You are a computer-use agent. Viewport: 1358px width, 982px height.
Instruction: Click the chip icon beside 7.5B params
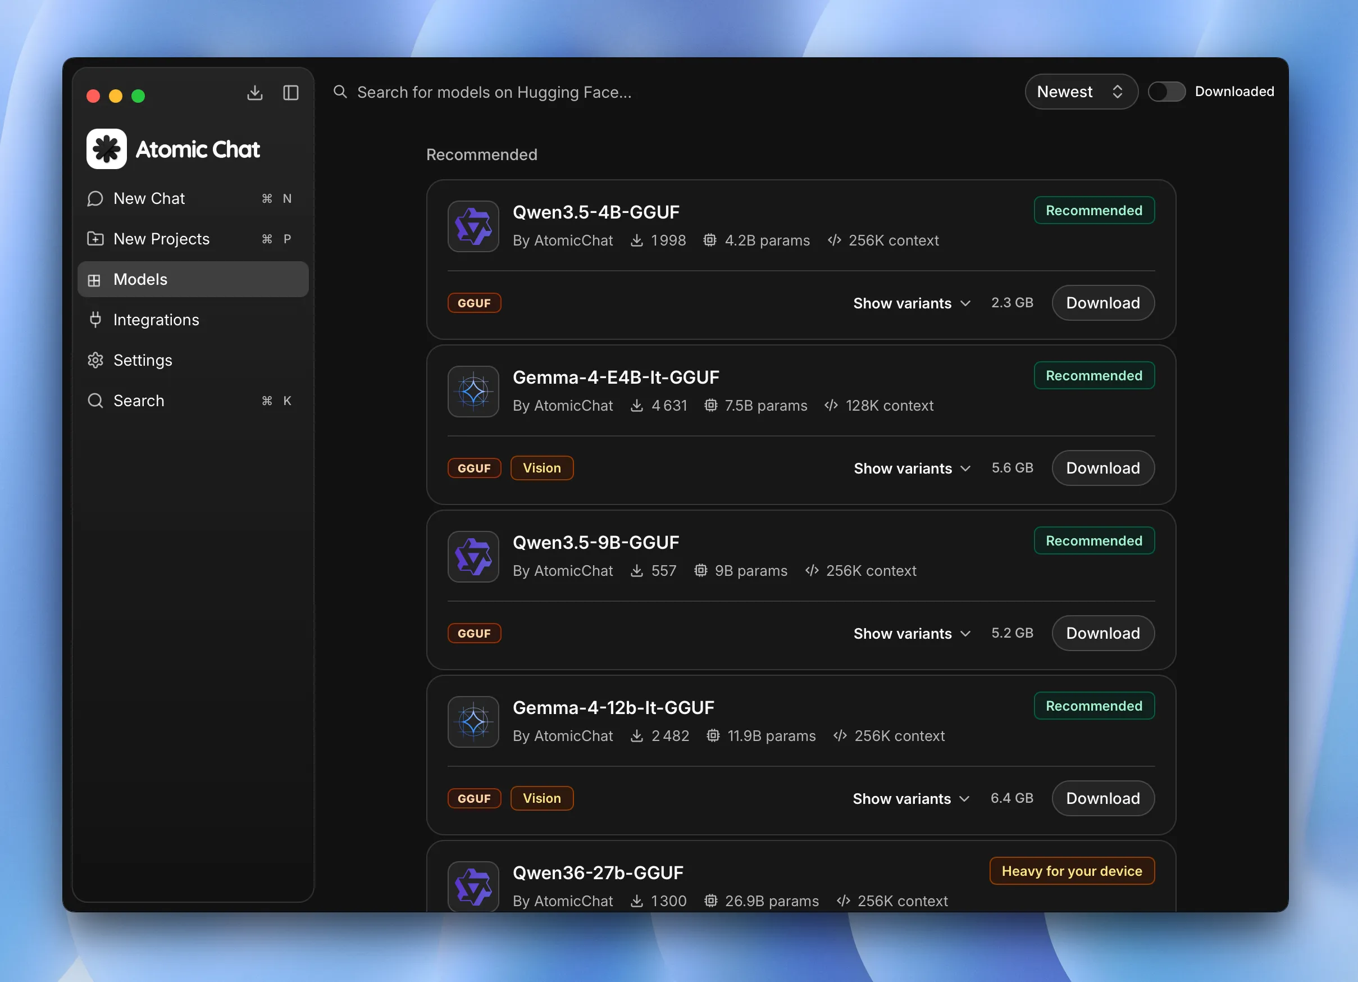click(x=710, y=406)
